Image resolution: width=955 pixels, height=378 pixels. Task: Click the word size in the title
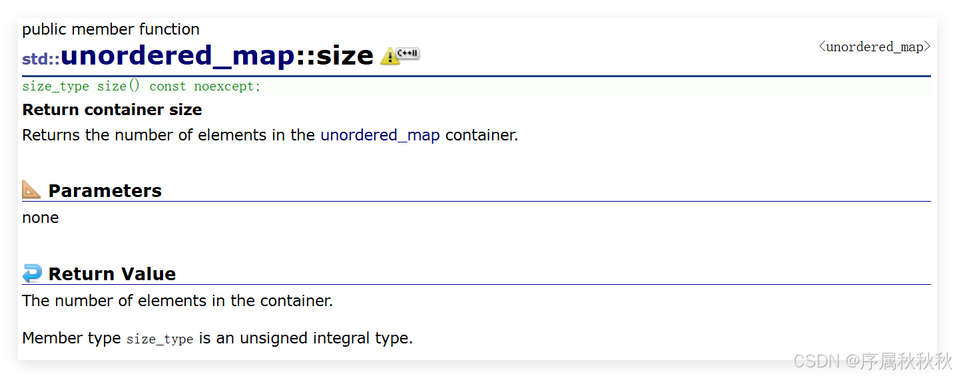tap(344, 56)
